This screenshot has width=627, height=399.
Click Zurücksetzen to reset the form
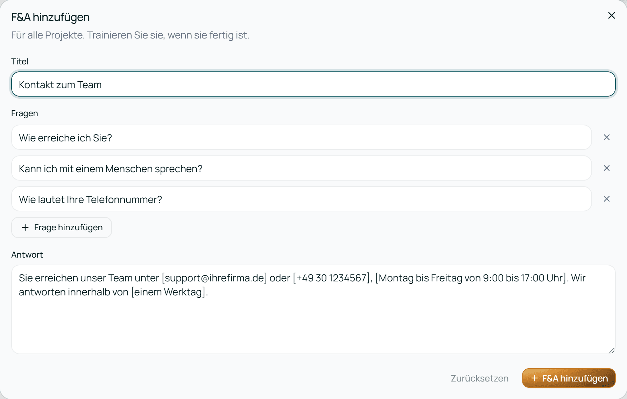(479, 378)
